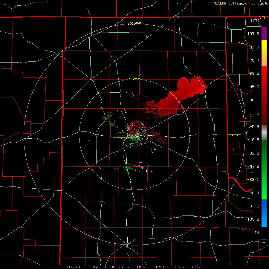The height and width of the screenshot is (269, 269).
Task: Click the [KT] units label
Action: point(255,21)
